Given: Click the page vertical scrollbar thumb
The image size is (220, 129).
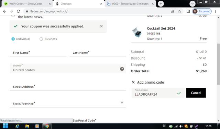Looking at the screenshot, I should (218, 64).
